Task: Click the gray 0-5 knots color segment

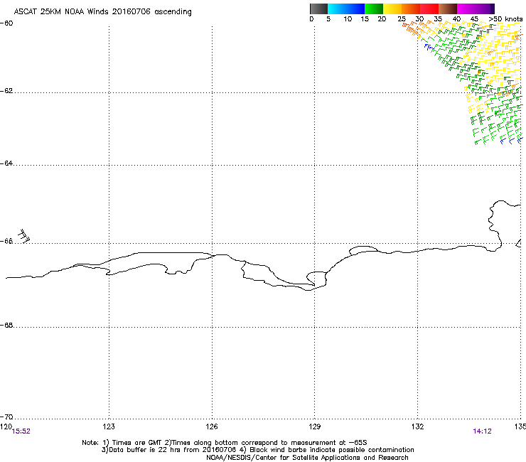Action: coord(318,9)
